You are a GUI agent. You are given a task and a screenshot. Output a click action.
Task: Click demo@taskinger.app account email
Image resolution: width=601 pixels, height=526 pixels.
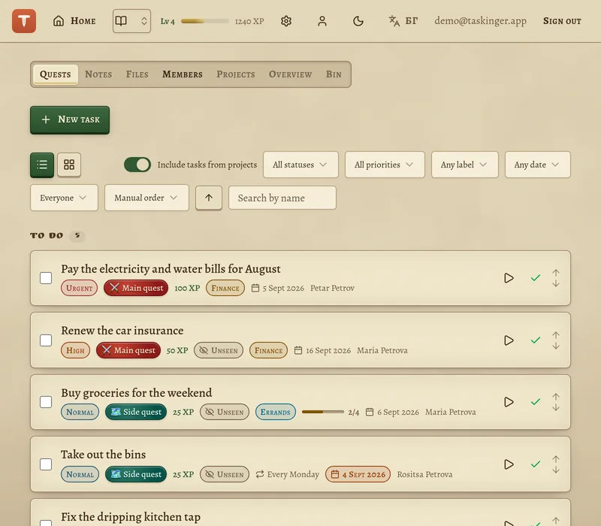click(480, 21)
